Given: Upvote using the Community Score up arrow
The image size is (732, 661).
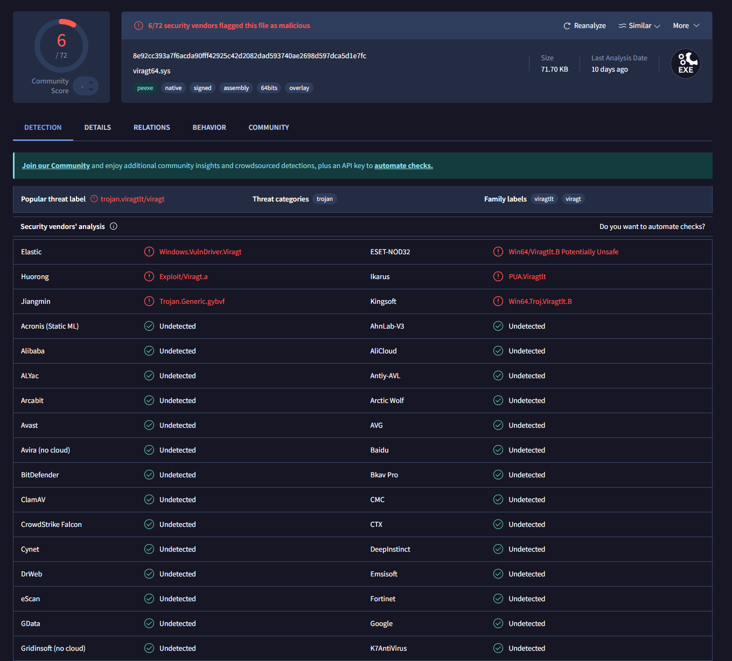Looking at the screenshot, I should tap(90, 82).
